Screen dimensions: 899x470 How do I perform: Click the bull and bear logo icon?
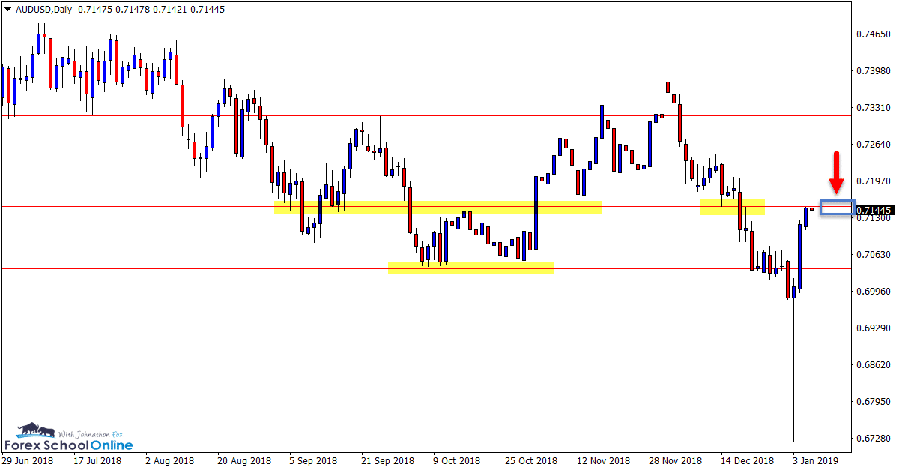[35, 430]
